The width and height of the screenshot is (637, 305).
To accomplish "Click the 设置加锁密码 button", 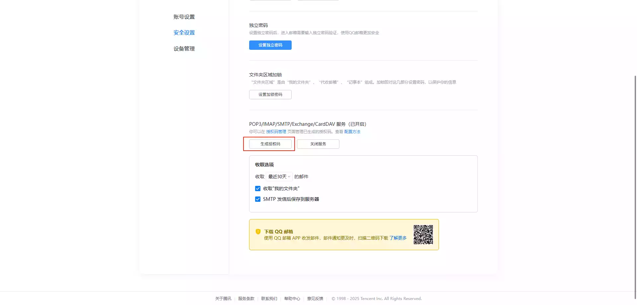I will tap(270, 95).
